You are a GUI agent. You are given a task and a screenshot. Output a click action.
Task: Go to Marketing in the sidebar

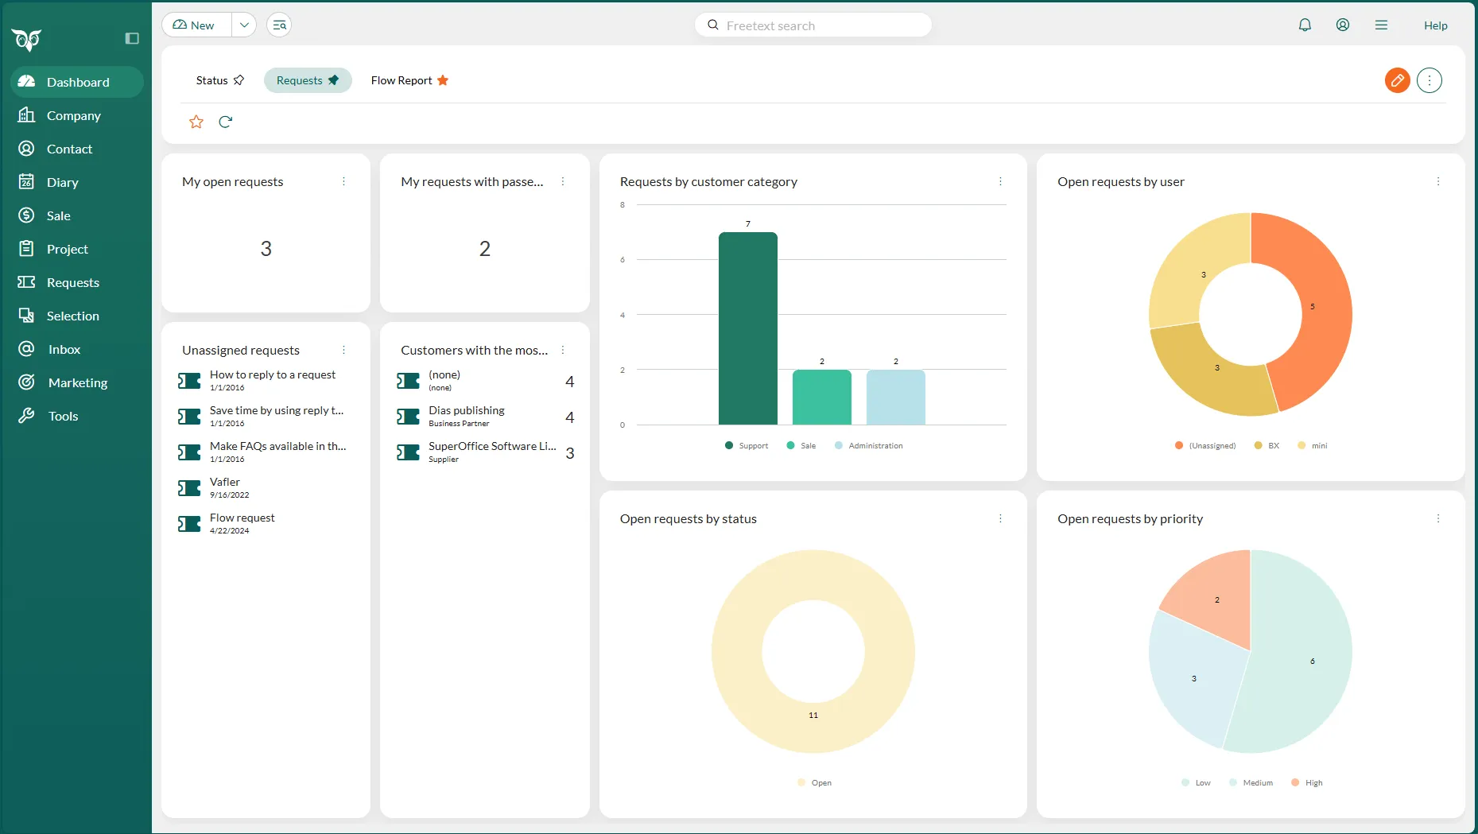click(x=77, y=382)
